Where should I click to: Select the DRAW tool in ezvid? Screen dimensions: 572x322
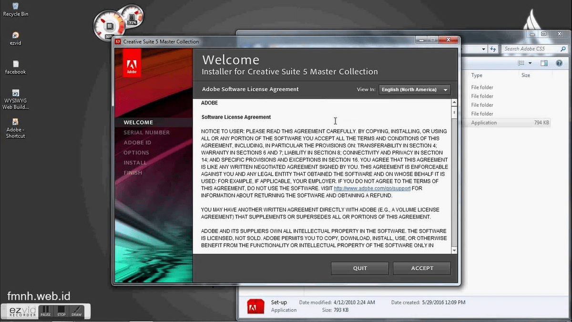pos(77,312)
